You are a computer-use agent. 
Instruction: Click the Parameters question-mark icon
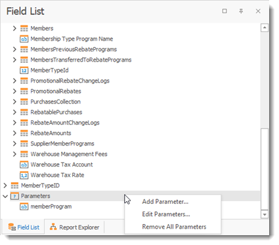[14, 196]
